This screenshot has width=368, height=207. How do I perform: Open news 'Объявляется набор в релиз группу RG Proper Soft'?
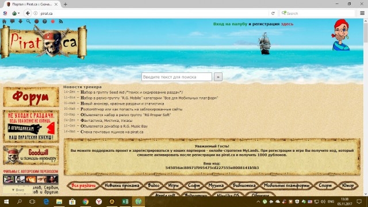pyautogui.click(x=125, y=115)
